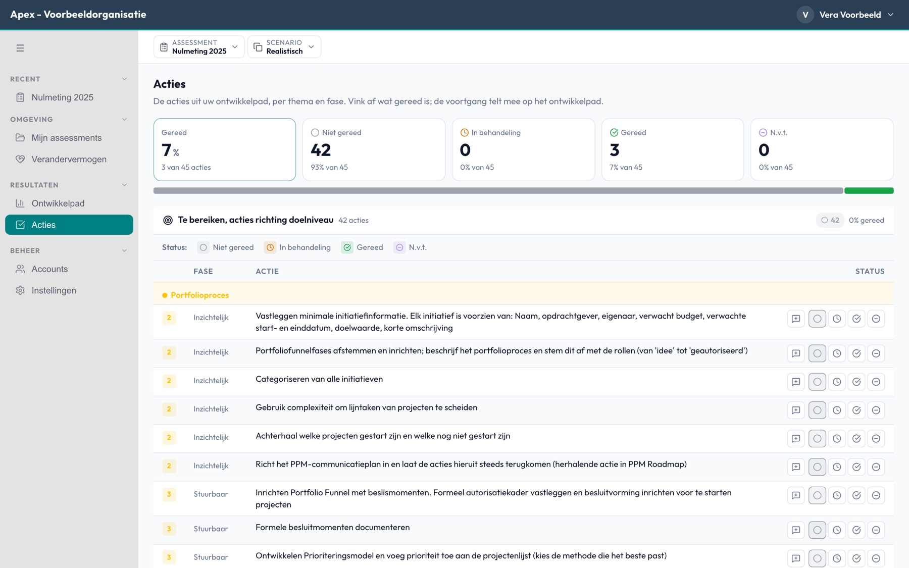The width and height of the screenshot is (909, 568).
Task: Open recent item Nulmeting 2025 in sidebar
Action: coord(69,97)
